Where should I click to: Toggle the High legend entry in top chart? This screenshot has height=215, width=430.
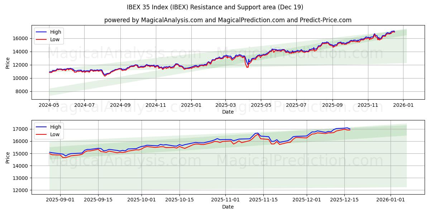click(56, 32)
